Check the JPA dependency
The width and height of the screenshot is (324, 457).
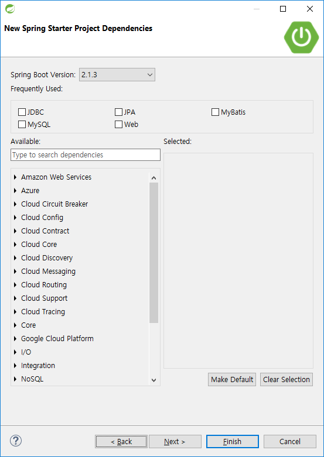pyautogui.click(x=118, y=112)
